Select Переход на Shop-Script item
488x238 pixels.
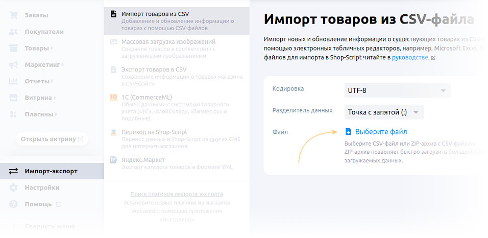177,139
